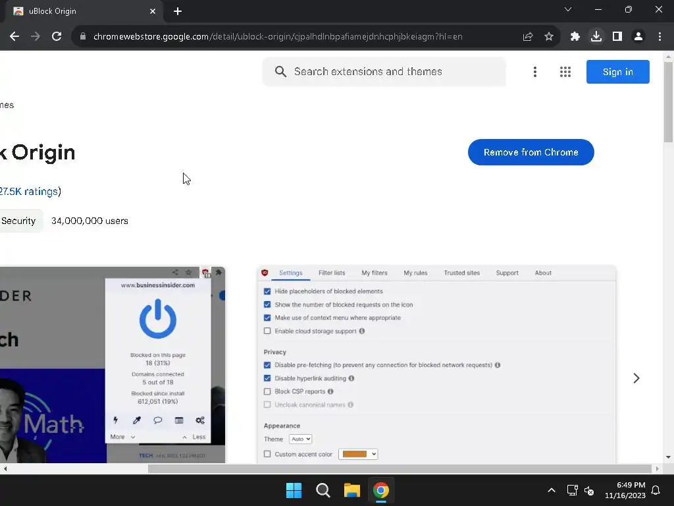
Task: Toggle Show number of blocked requests checkbox
Action: pyautogui.click(x=267, y=304)
